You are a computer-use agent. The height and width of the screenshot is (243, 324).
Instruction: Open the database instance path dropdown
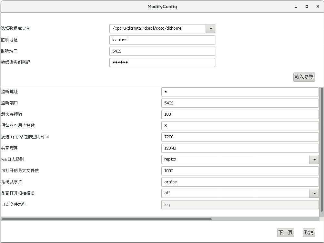210,29
